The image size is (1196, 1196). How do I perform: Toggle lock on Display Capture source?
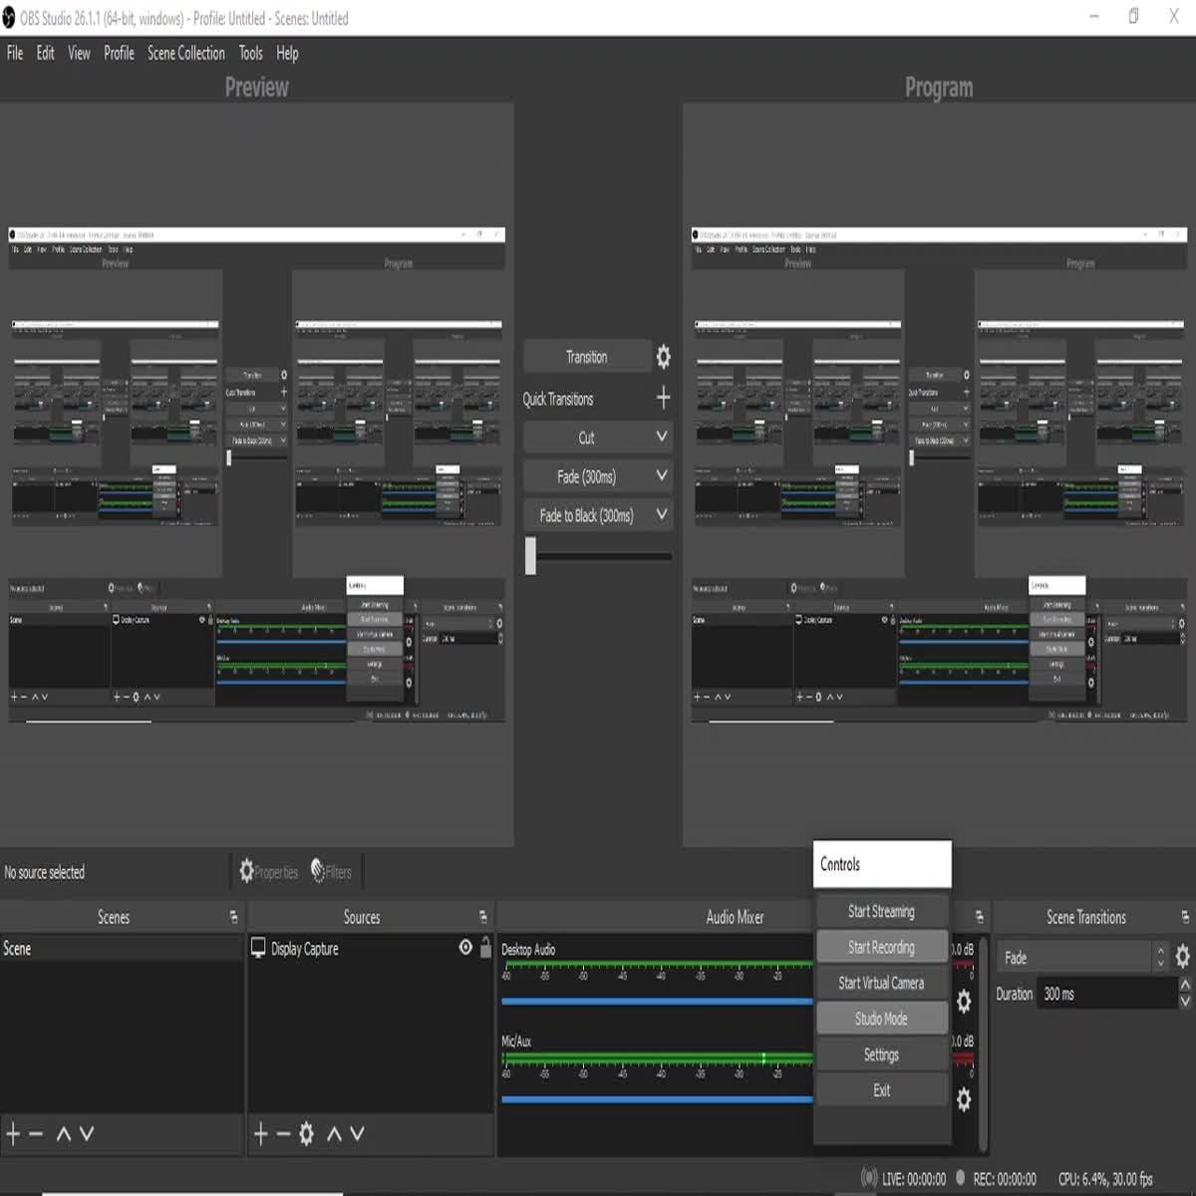click(x=485, y=948)
